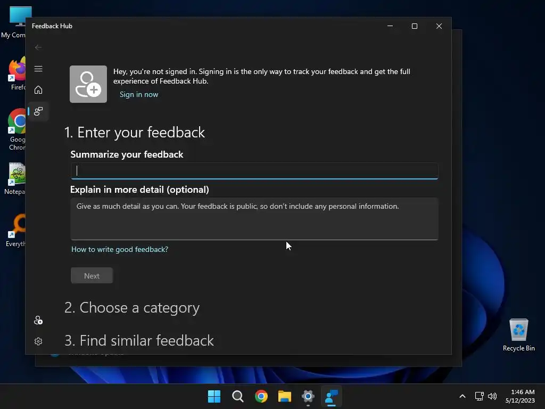Select the Recycle Bin desktop icon

point(518,335)
